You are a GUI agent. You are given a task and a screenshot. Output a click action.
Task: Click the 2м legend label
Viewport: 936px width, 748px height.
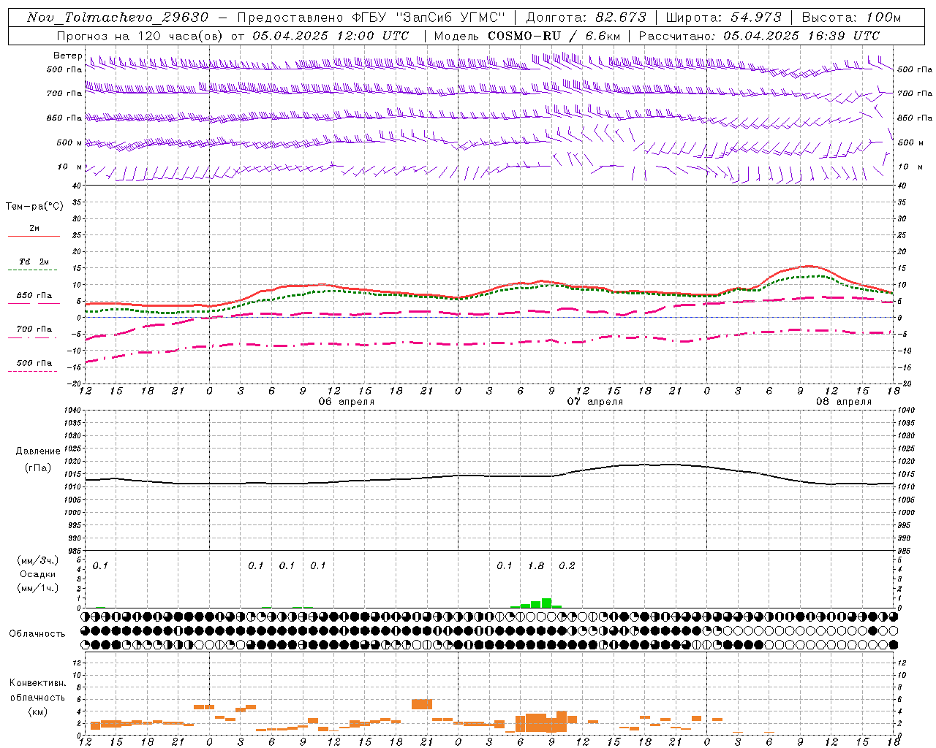(34, 229)
